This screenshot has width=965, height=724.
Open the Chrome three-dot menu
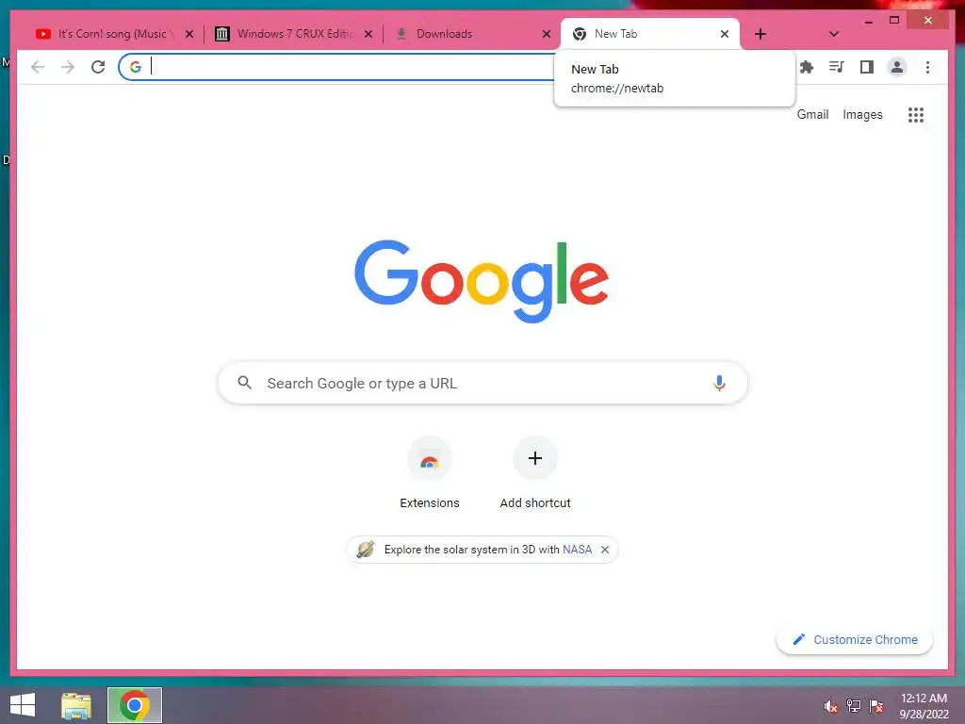pyautogui.click(x=927, y=67)
